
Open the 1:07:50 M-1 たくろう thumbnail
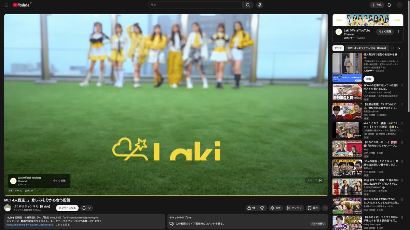point(347,130)
